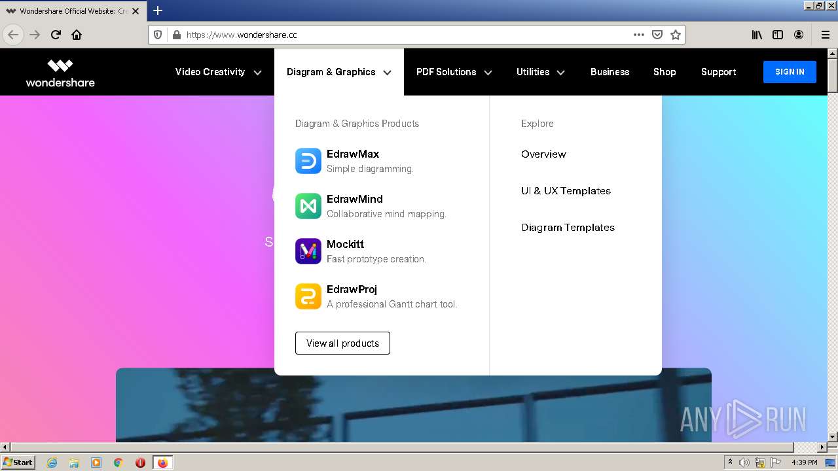The height and width of the screenshot is (471, 838).
Task: Close the Wondershare tab
Action: click(136, 11)
